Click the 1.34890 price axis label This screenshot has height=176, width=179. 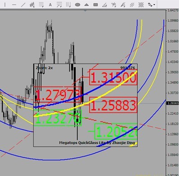pos(173,82)
